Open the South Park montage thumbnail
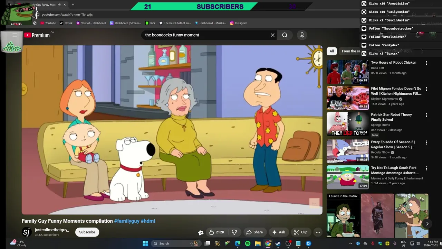The width and height of the screenshot is (442, 249). click(x=348, y=177)
